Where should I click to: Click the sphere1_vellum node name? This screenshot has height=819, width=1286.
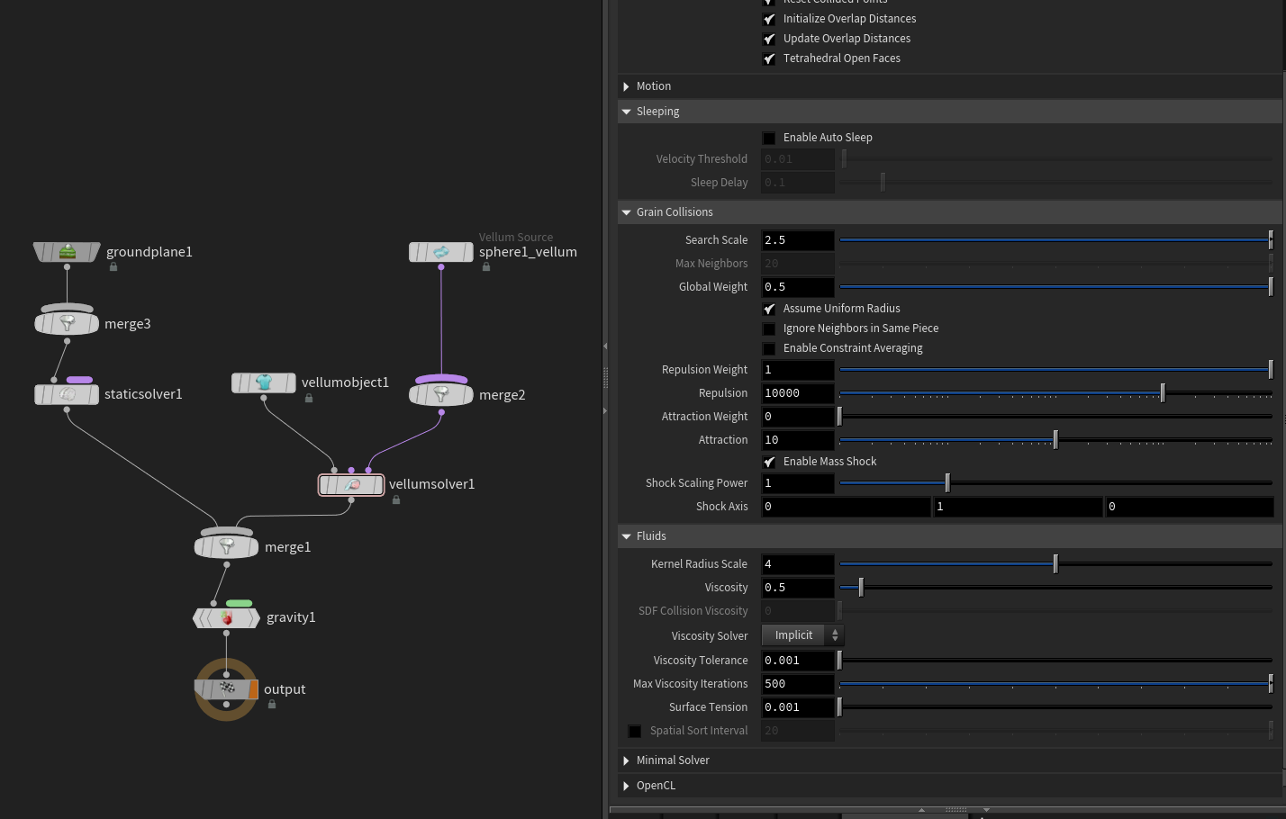[x=528, y=252]
